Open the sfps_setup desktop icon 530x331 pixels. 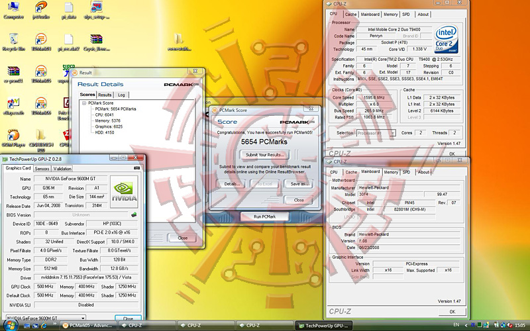96,10
